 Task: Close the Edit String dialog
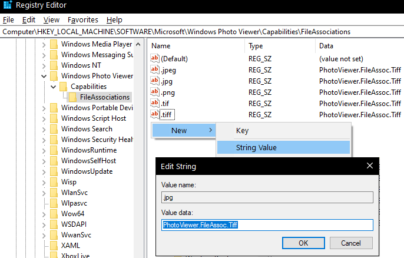pos(370,166)
